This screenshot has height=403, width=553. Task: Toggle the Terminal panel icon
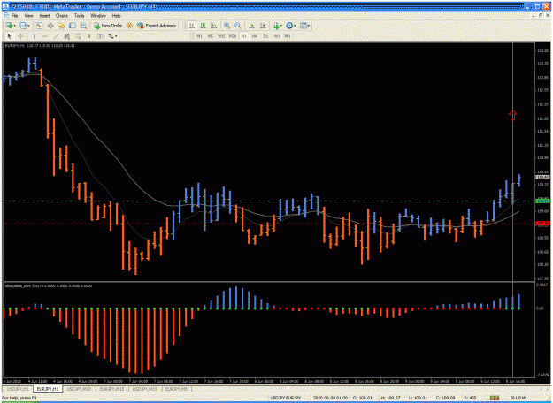click(73, 26)
